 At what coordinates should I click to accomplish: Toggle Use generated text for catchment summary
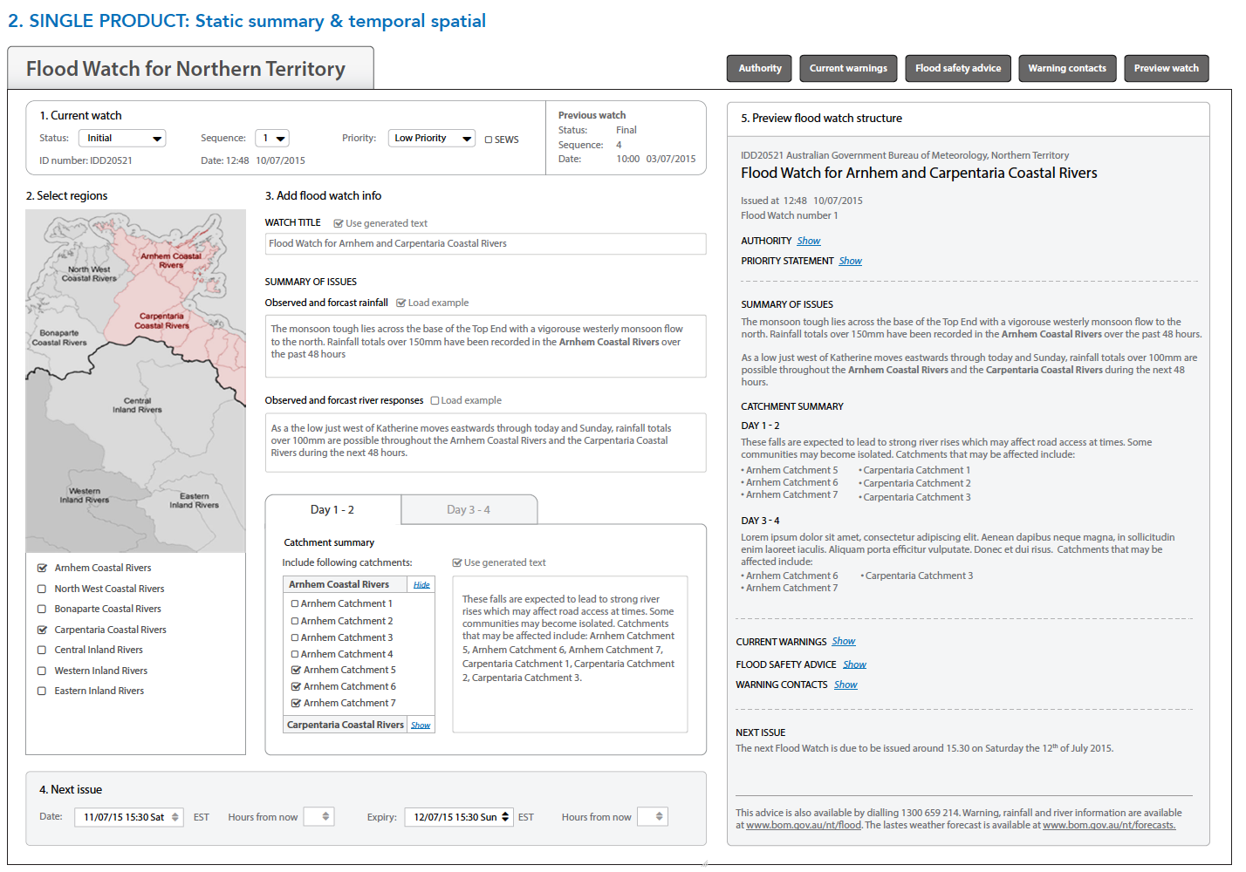coord(456,562)
